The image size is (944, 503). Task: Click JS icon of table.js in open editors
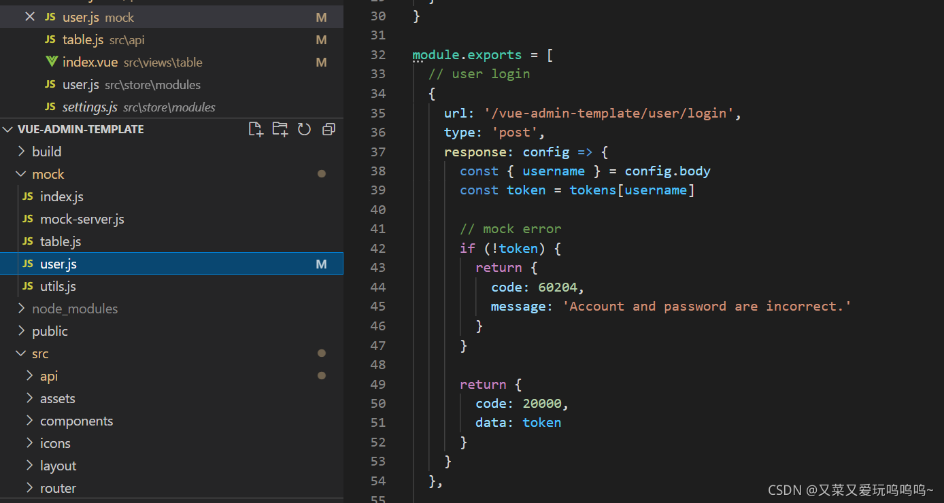50,40
